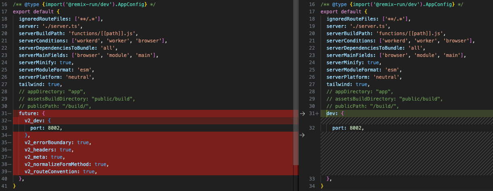
Task: Click the serverBuildPath line in the left pane
Action: pyautogui.click(x=78, y=34)
